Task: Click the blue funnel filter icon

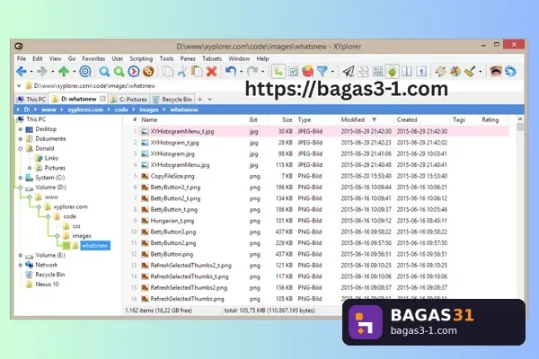Action: coord(323,72)
